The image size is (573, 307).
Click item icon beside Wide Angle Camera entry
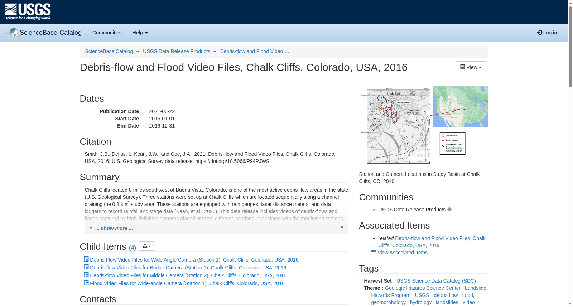[x=86, y=259]
